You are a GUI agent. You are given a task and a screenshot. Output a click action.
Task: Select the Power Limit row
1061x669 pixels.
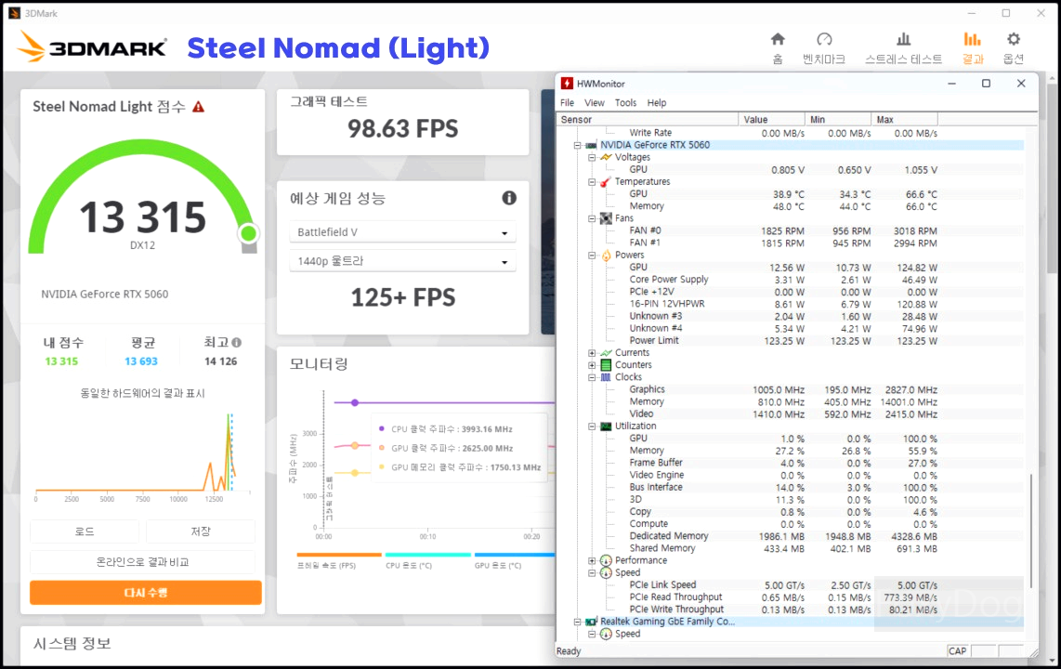click(790, 340)
